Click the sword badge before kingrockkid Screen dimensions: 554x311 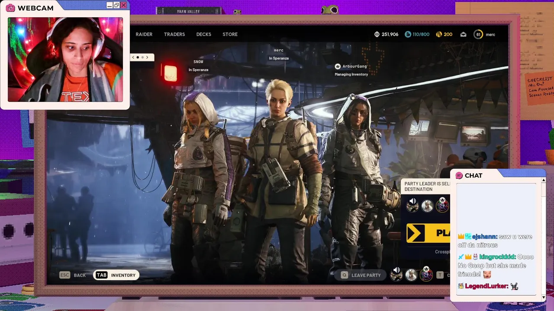(x=461, y=257)
